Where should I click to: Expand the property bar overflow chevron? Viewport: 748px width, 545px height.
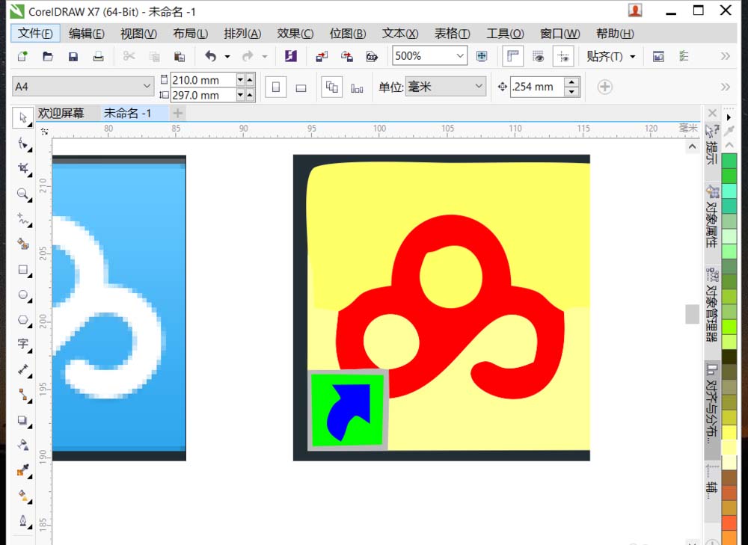point(725,87)
